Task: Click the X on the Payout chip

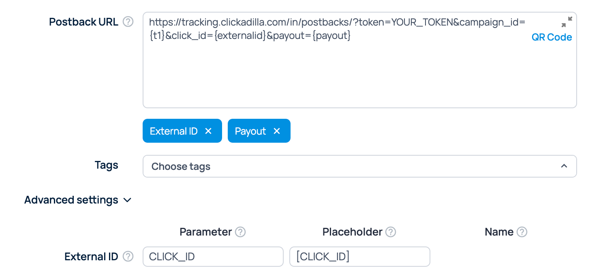Action: [277, 131]
